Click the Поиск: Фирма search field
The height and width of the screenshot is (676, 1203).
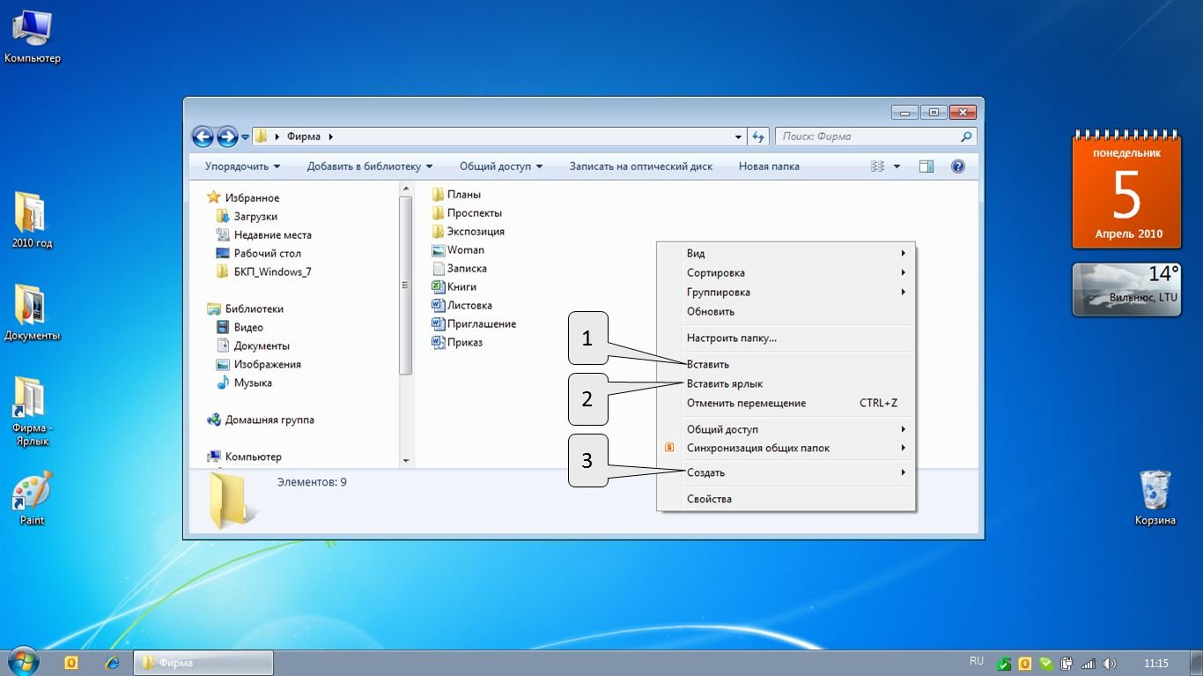click(x=867, y=137)
